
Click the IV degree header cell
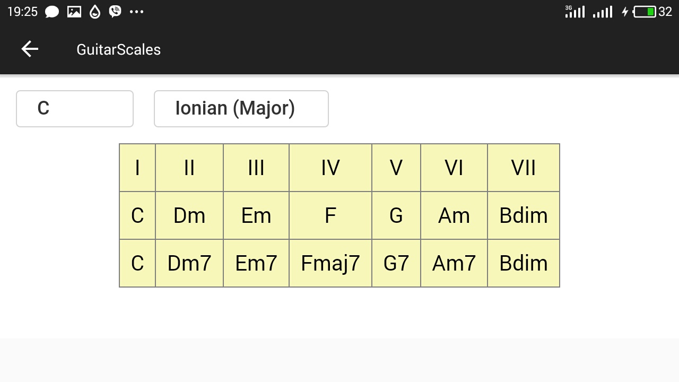(330, 168)
